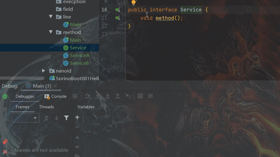The width and height of the screenshot is (280, 157).
Task: Click the project tree horizontal scrollbar
Action: pos(22,78)
